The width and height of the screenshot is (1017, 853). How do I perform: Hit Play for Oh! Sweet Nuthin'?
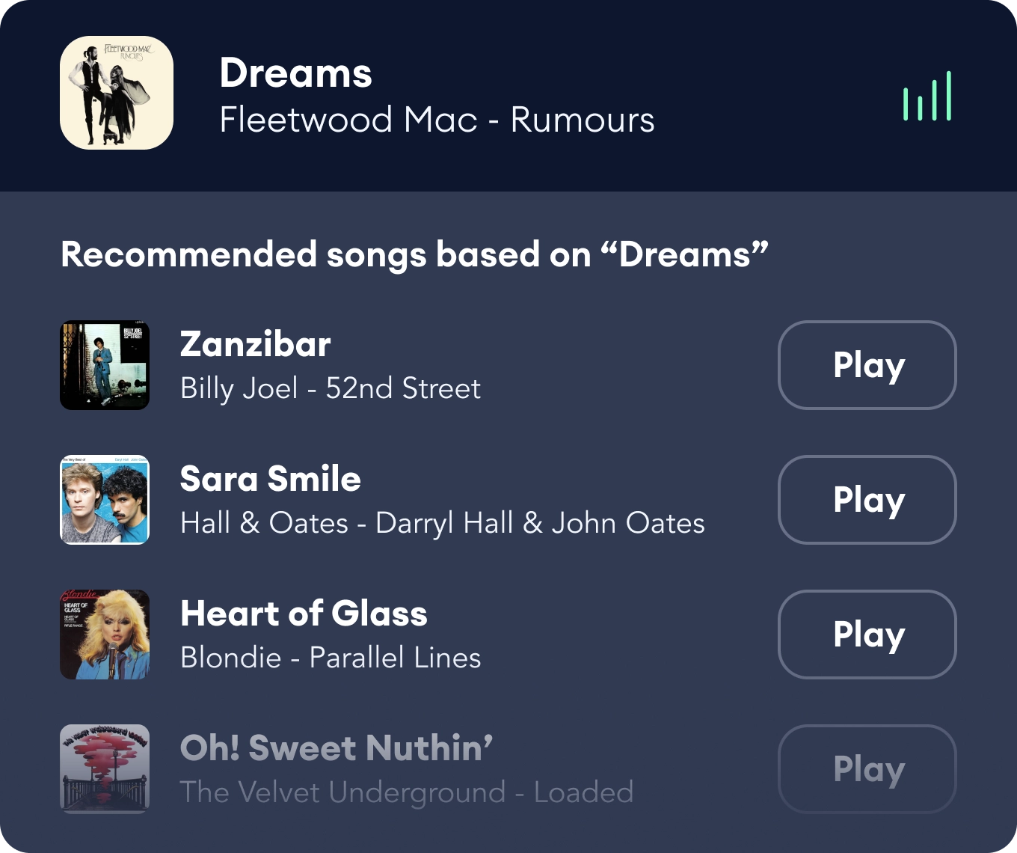tap(867, 769)
